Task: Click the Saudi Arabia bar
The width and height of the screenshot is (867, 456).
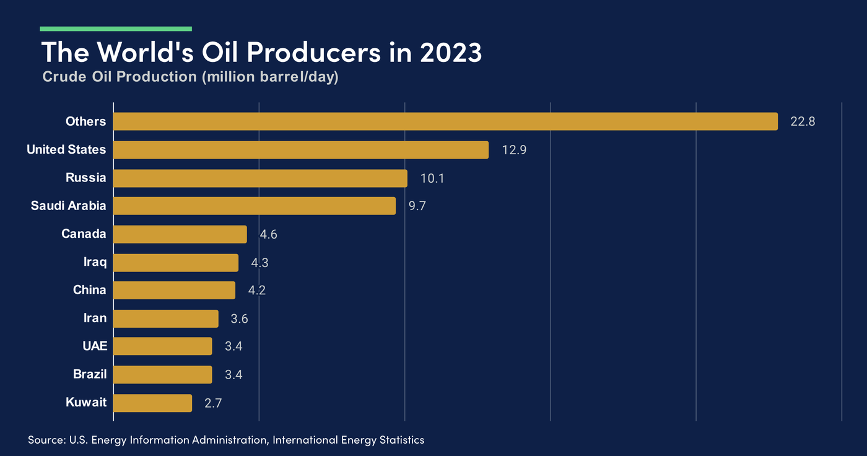Action: (254, 206)
